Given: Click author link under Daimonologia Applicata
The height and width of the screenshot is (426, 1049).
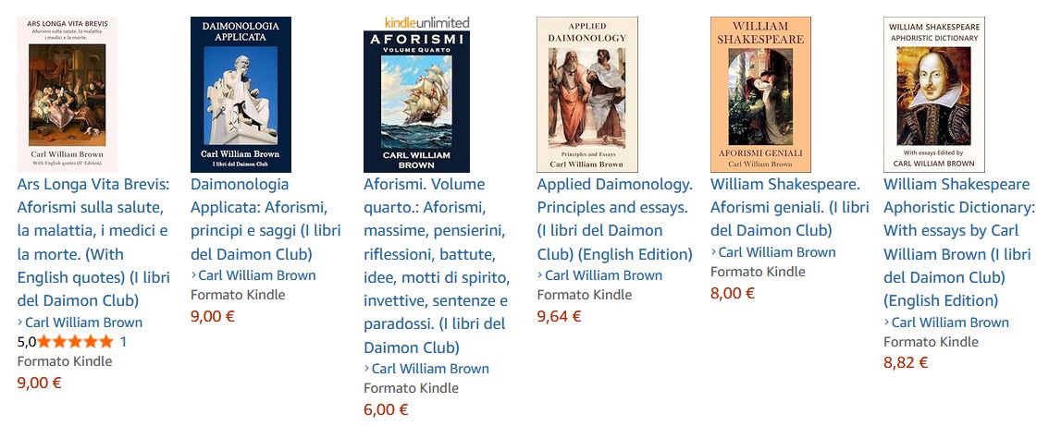Looking at the screenshot, I should click(x=257, y=275).
